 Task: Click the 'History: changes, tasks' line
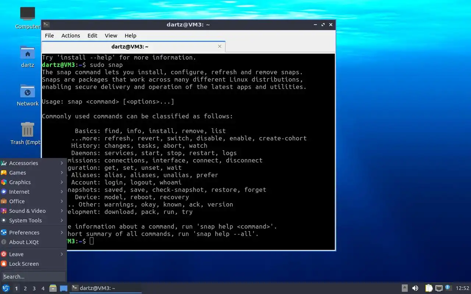tap(139, 146)
